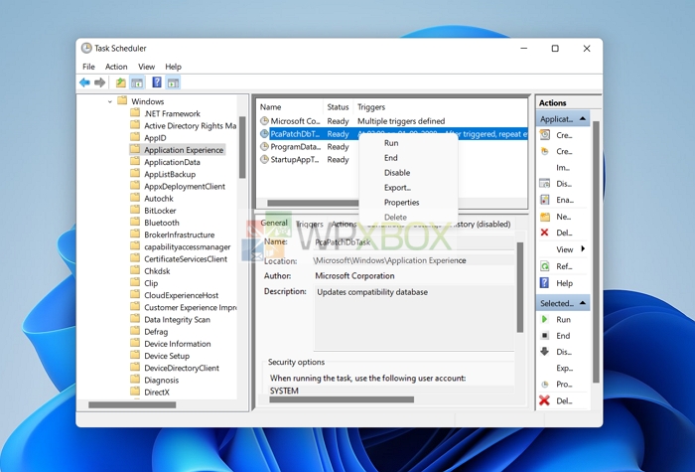Click the clock icon beside Microsoft Co... task

(x=264, y=120)
